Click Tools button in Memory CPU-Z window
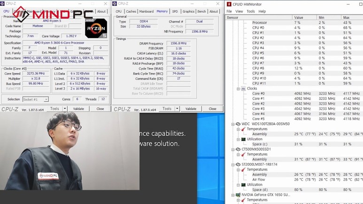 (x=167, y=109)
